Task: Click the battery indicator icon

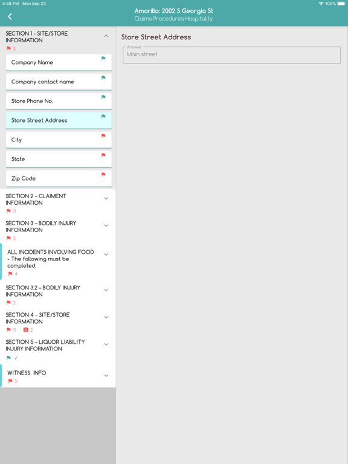Action: coord(341,4)
